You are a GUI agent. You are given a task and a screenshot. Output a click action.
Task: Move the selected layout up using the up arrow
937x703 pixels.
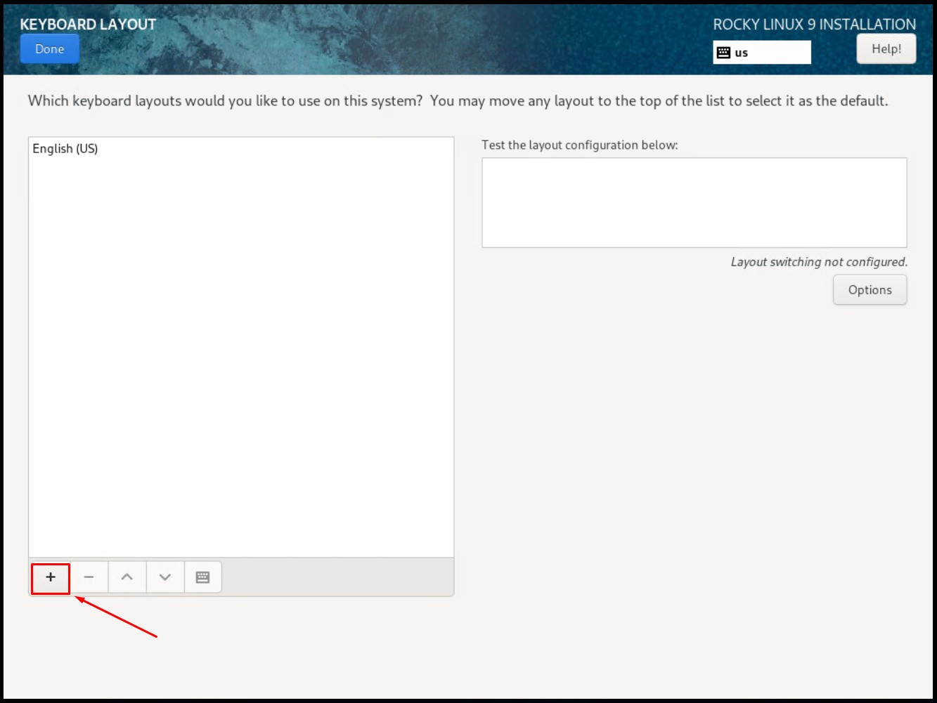point(127,577)
